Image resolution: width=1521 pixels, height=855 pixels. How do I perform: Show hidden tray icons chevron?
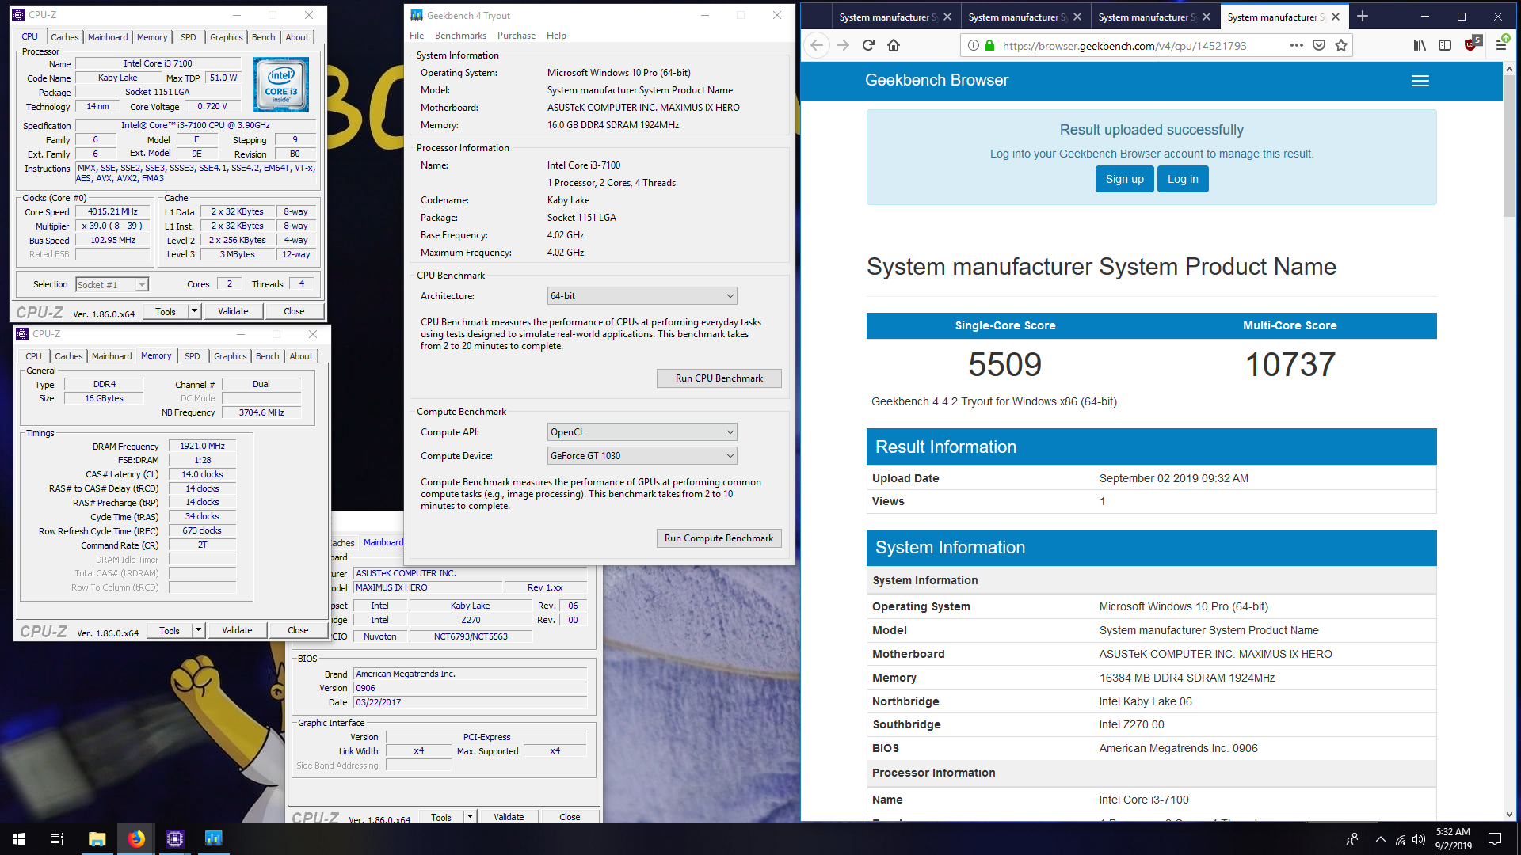tap(1381, 839)
